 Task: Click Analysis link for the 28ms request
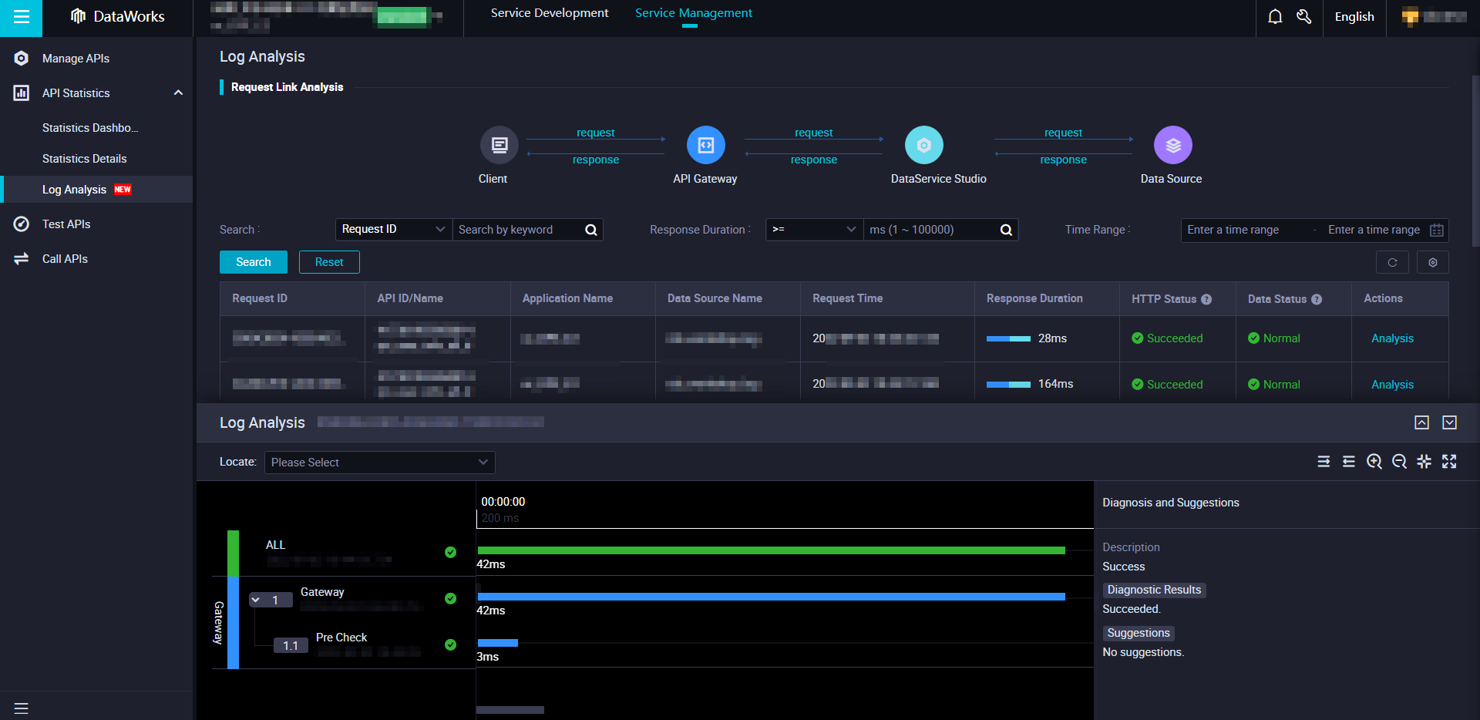1392,338
